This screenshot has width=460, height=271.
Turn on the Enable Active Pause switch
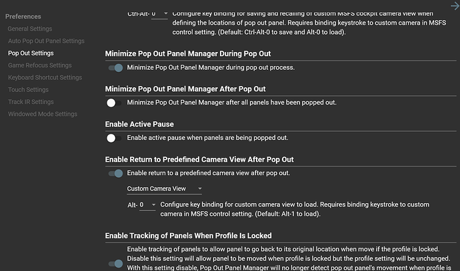coord(111,138)
